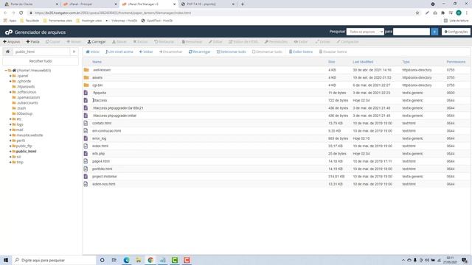Click the Windows Start button
Viewport: 472px width, 265px height.
click(6, 260)
